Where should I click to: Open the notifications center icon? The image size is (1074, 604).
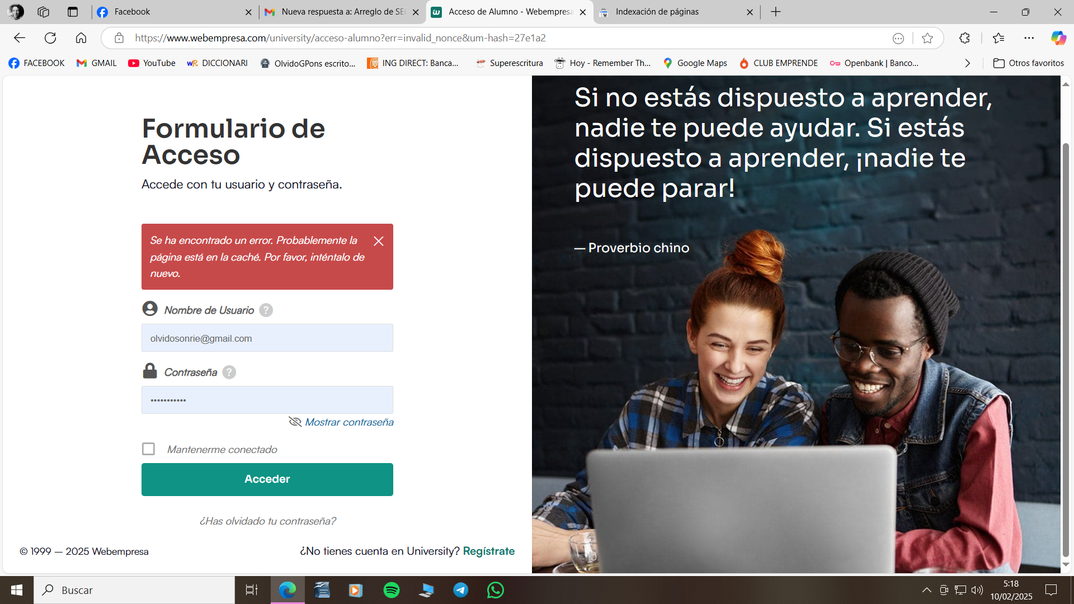pos(1051,590)
